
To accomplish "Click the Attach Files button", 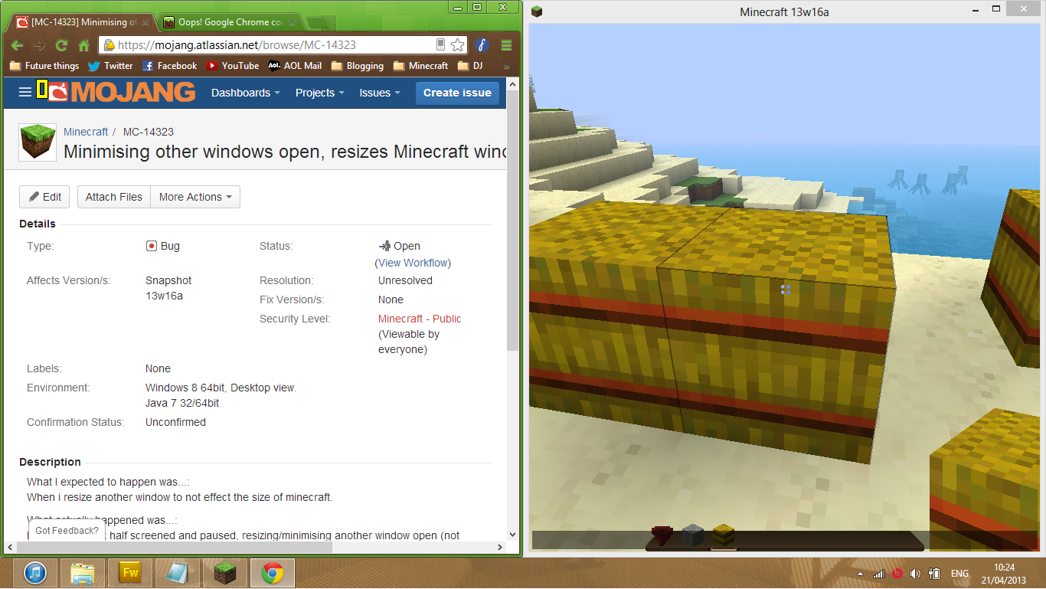I will click(x=114, y=197).
